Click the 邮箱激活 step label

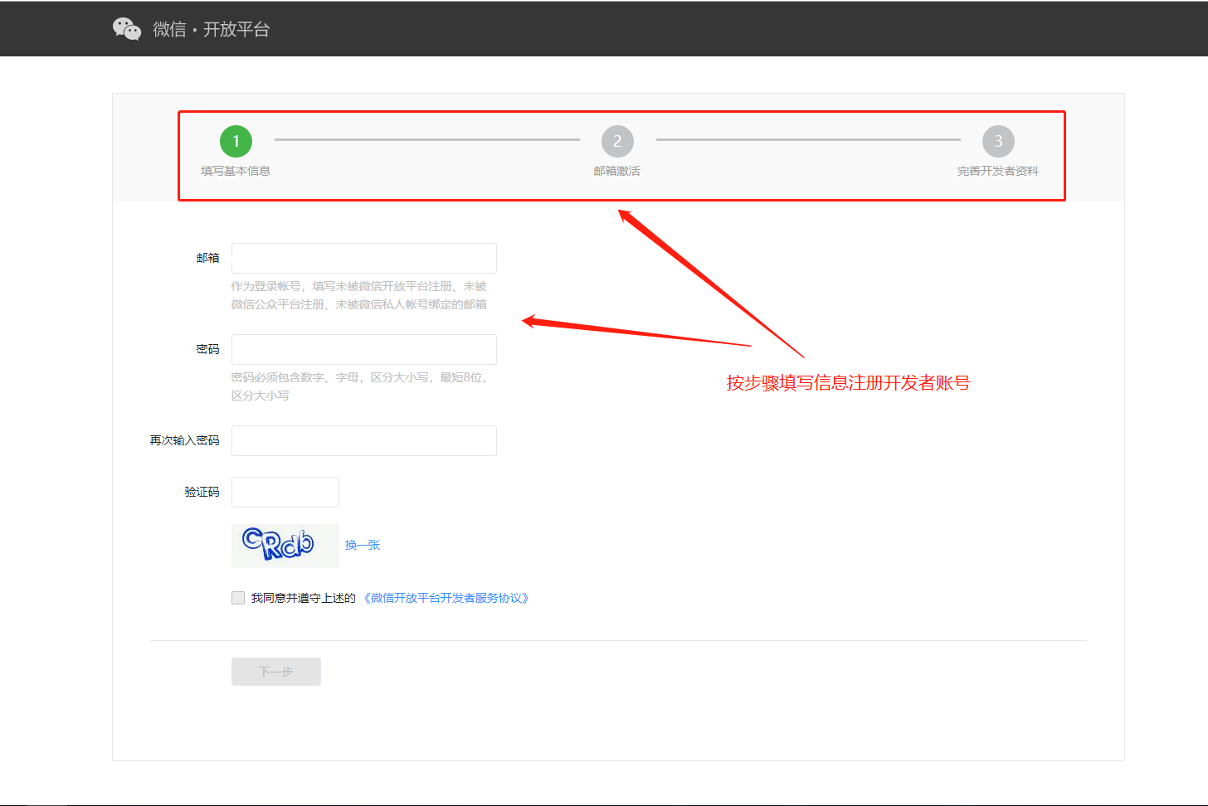617,171
